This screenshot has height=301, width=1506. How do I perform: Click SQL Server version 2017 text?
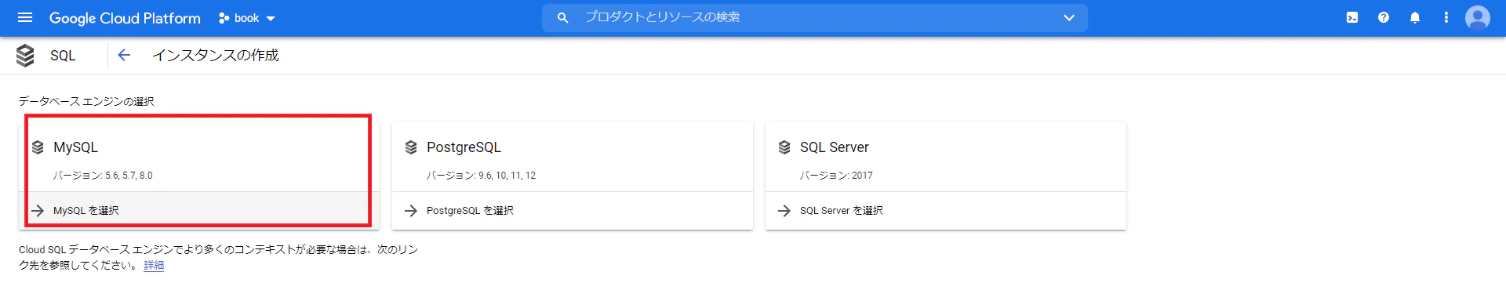(836, 176)
